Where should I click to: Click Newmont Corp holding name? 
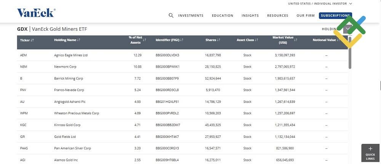pos(65,66)
